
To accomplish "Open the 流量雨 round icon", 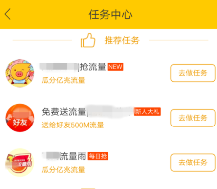I will coord(20,163).
